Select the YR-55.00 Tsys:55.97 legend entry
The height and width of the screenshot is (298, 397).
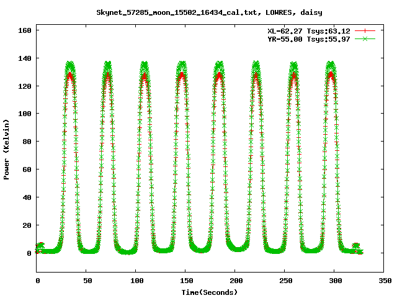[x=309, y=39]
